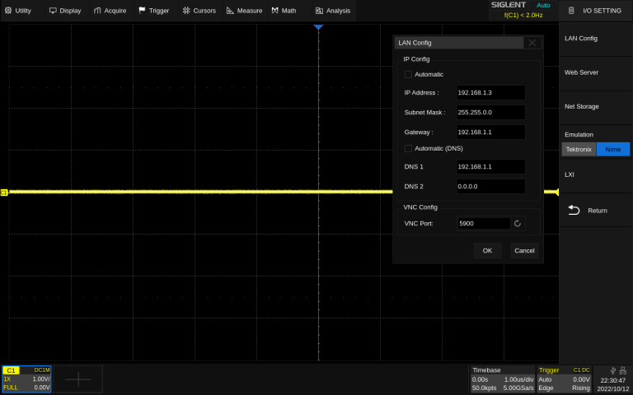Select Tektronix emulation mode
Image resolution: width=633 pixels, height=395 pixels.
pos(579,149)
